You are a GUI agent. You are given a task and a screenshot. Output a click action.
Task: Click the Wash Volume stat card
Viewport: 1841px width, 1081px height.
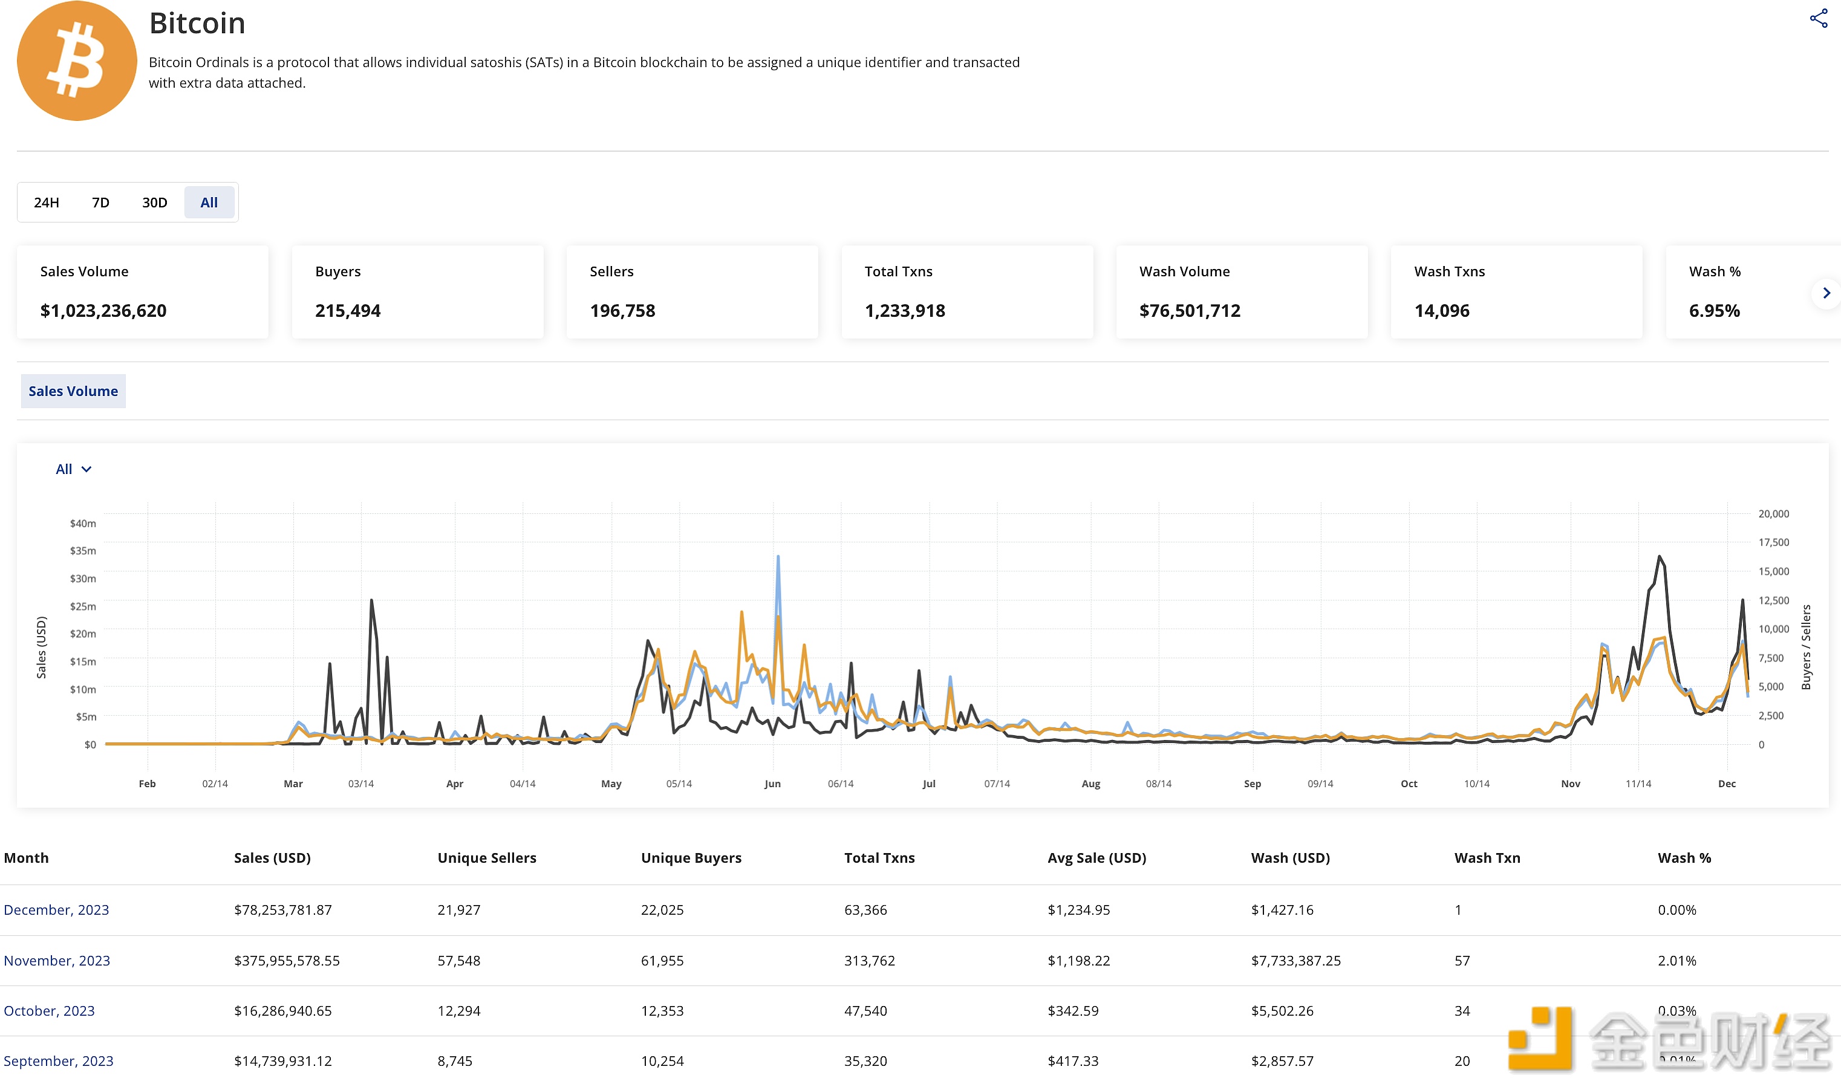[1241, 291]
